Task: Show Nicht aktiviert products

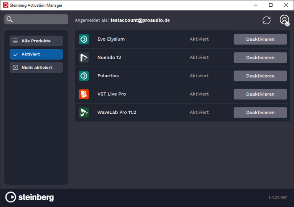Action: 36,68
